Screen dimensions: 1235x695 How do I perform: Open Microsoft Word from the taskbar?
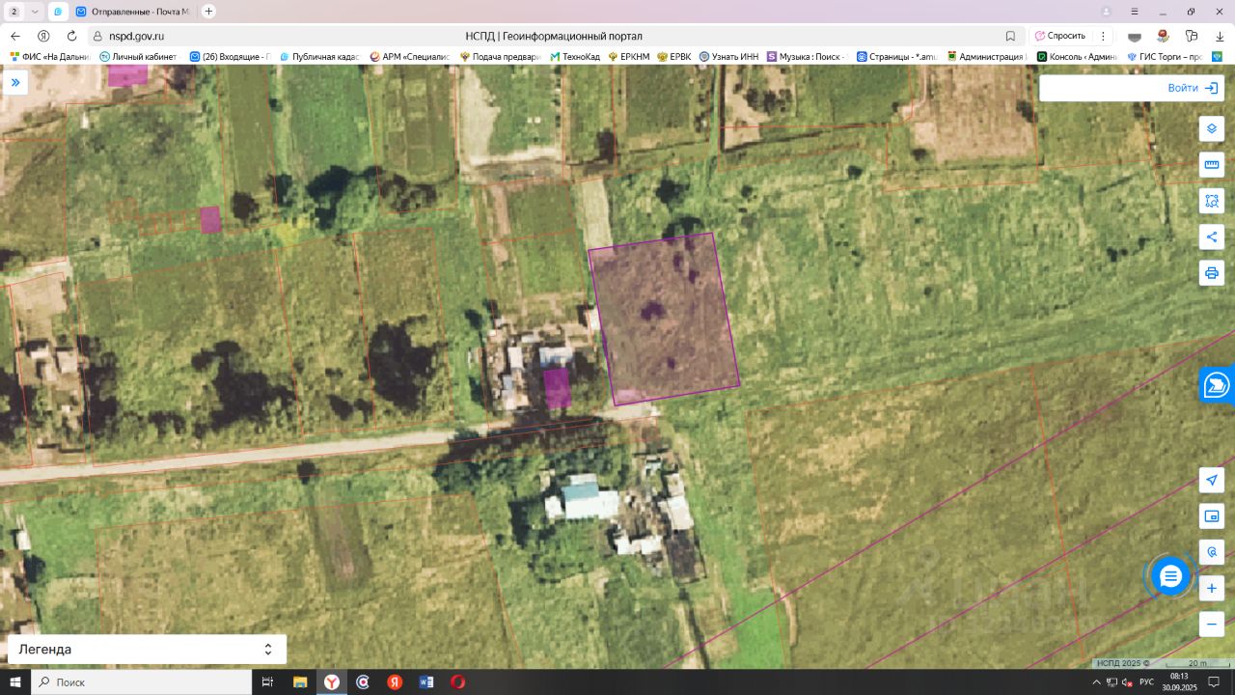click(426, 682)
